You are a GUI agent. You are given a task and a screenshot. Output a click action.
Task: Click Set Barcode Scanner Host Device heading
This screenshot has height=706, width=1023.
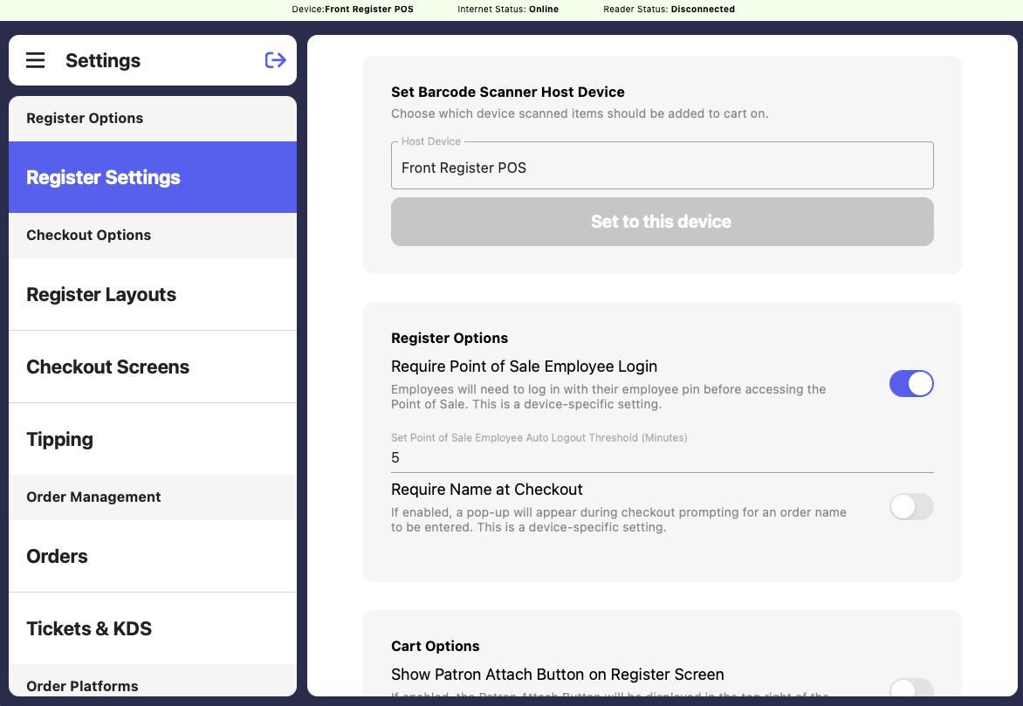pos(508,92)
